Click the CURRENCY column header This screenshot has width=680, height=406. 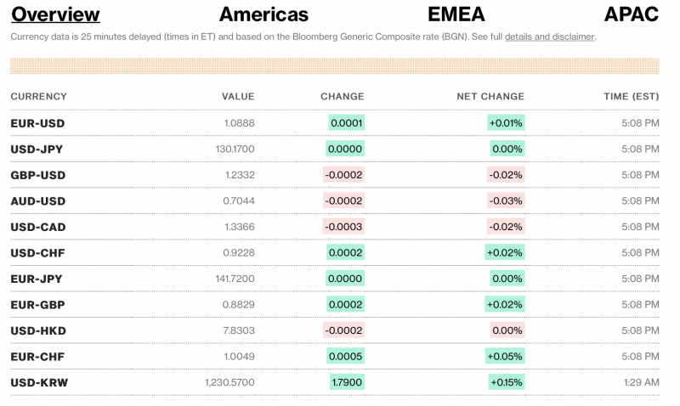tap(38, 97)
